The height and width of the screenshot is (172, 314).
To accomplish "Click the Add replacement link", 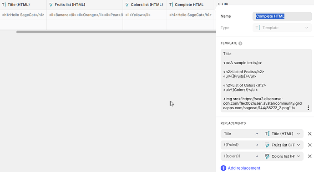I will 244,168.
